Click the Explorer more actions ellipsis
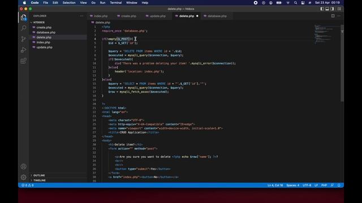 click(x=81, y=16)
